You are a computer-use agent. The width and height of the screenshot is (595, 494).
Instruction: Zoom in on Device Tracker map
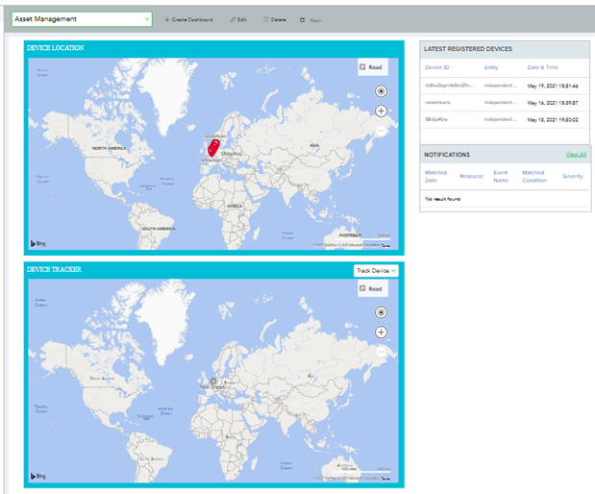coord(382,333)
